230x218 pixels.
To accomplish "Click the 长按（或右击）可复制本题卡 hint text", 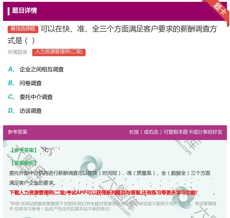I will pos(176,132).
